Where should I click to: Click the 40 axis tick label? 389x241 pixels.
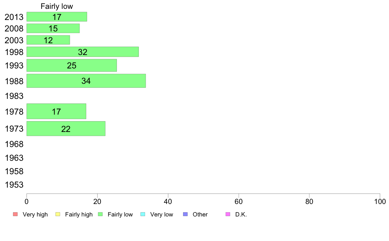click(x=168, y=201)
